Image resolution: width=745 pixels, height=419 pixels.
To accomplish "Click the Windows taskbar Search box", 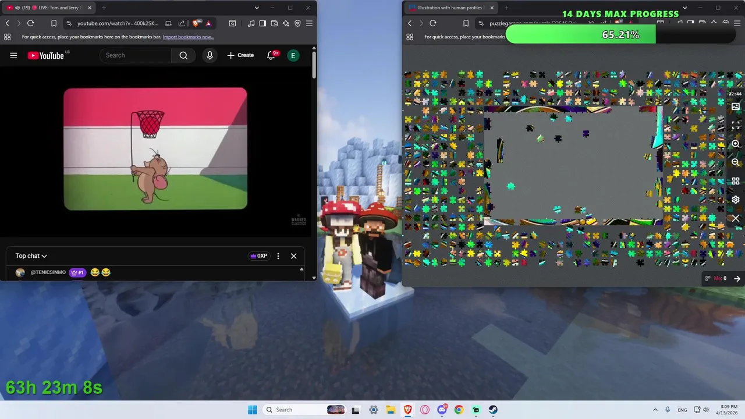I will pos(304,410).
